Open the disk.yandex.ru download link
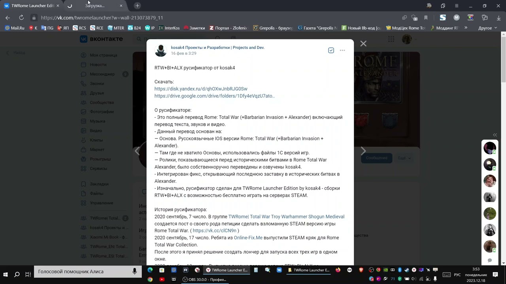The image size is (506, 284). 201,89
